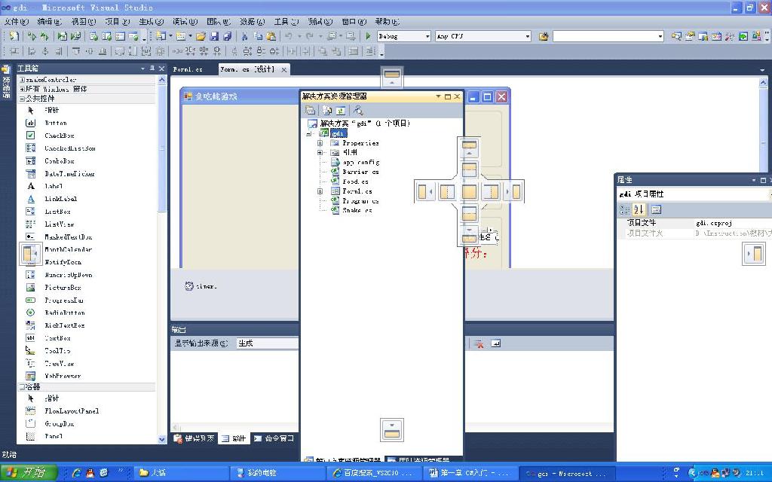Select the PictureBox control in toolbox
The height and width of the screenshot is (482, 772).
click(x=63, y=288)
